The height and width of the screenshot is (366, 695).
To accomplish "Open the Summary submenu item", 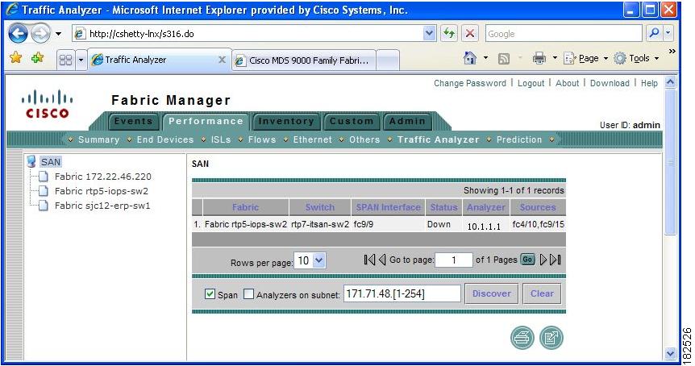I will click(x=98, y=139).
